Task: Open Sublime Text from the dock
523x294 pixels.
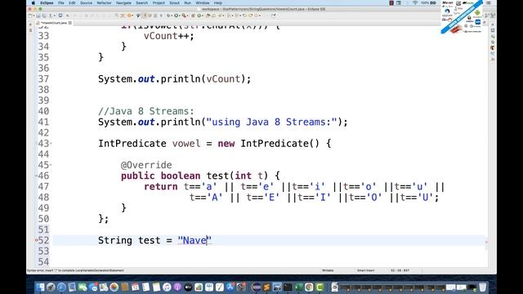Action: 266,287
